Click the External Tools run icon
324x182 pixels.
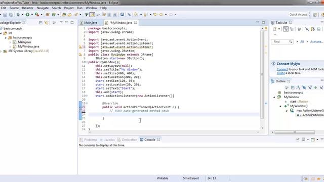pos(37,15)
